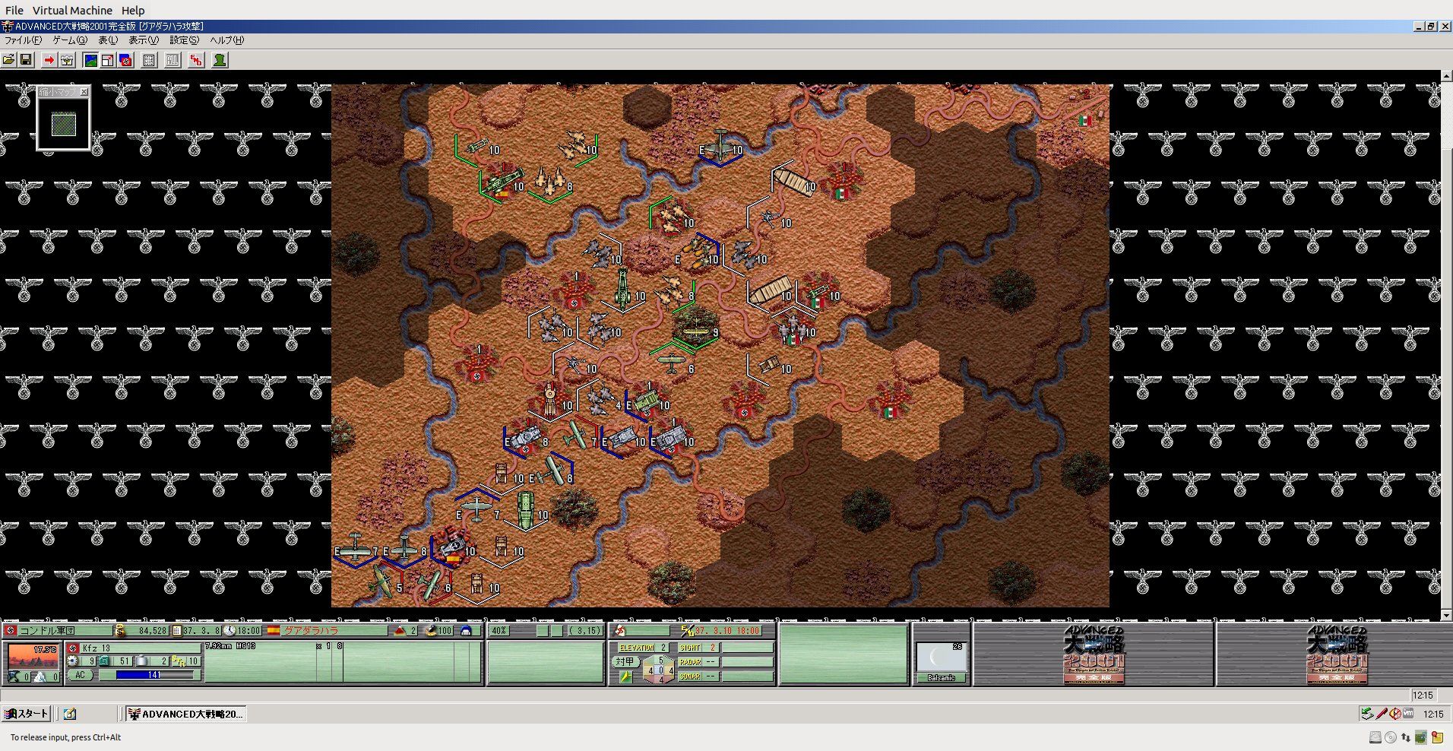1453x751 pixels.
Task: Click the 84,528 funds value
Action: [152, 631]
